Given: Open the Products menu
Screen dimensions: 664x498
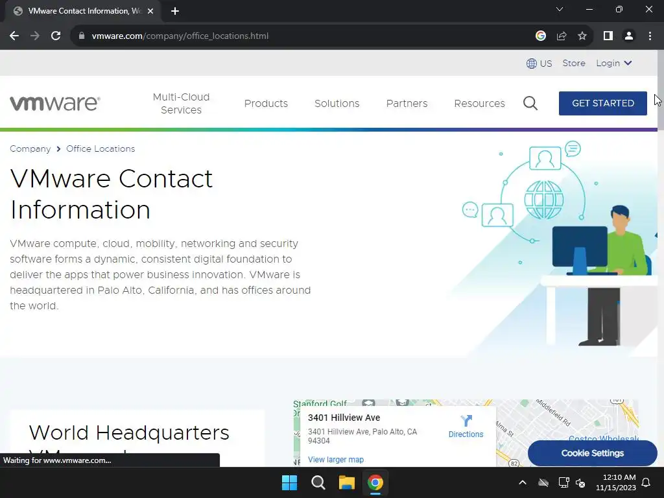Looking at the screenshot, I should pos(266,103).
